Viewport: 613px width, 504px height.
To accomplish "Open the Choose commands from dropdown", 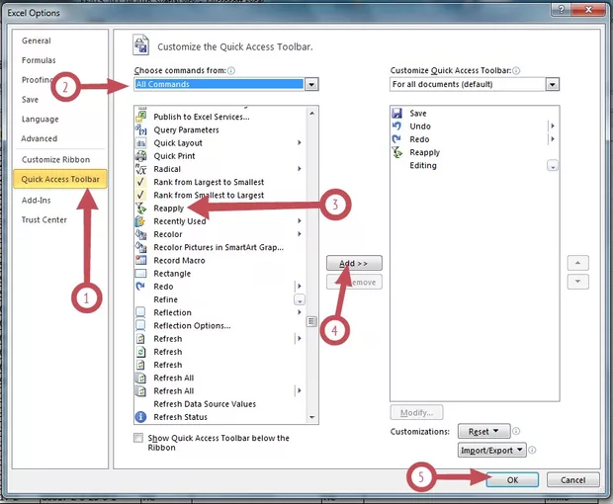I will tap(311, 84).
